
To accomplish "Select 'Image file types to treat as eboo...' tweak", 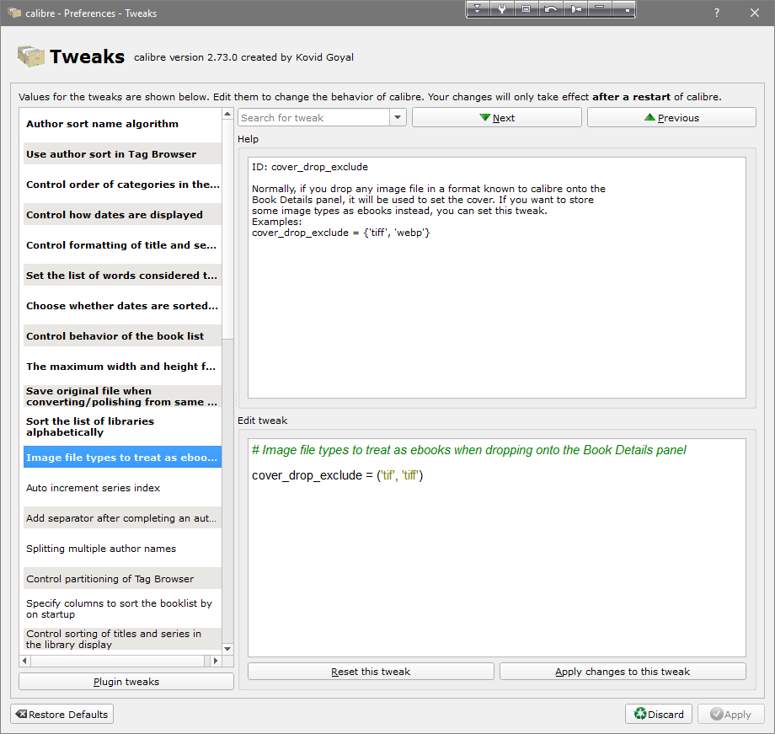I will tap(122, 457).
